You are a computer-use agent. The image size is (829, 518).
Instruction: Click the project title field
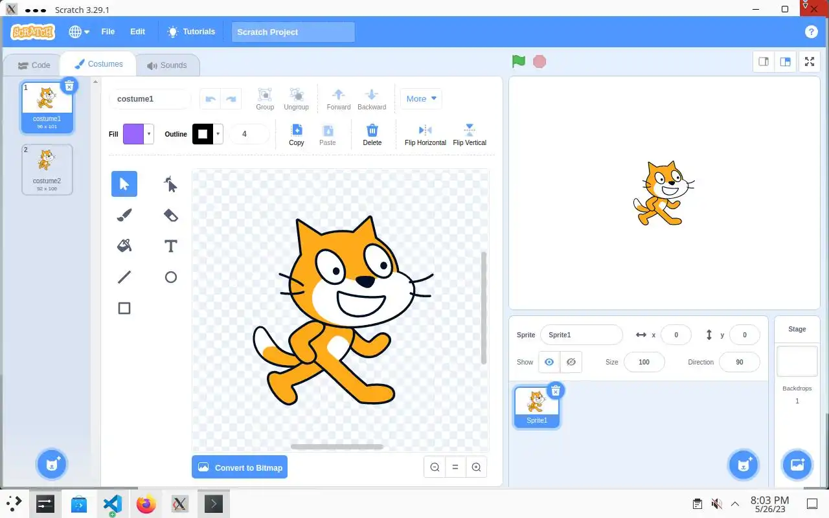click(x=293, y=32)
